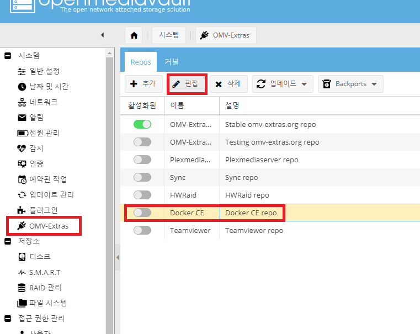
Task: Disable the Stable omv-extras.org repo toggle
Action: click(142, 124)
